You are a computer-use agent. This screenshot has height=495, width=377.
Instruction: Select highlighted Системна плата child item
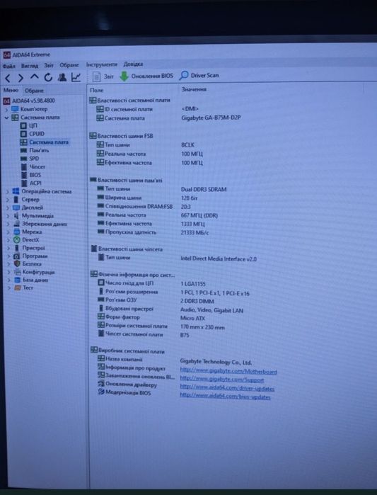[44, 142]
